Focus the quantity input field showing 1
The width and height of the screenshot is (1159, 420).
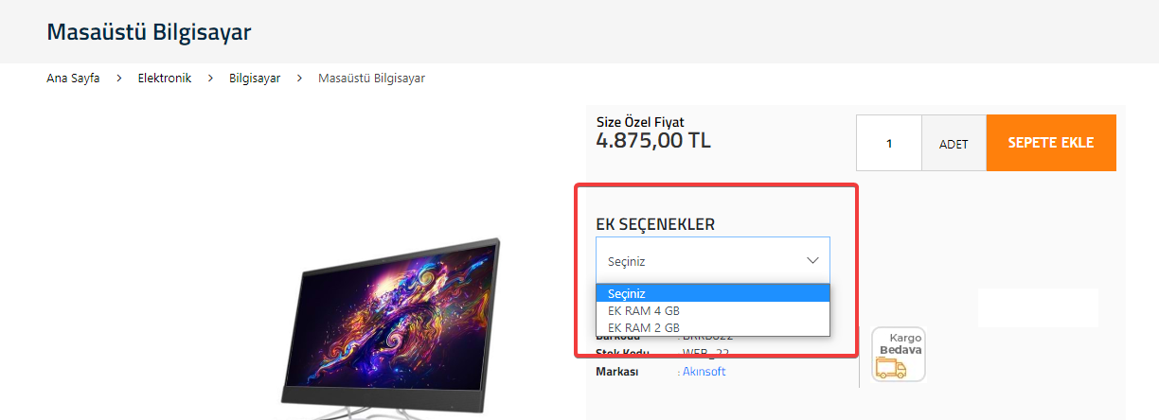889,144
